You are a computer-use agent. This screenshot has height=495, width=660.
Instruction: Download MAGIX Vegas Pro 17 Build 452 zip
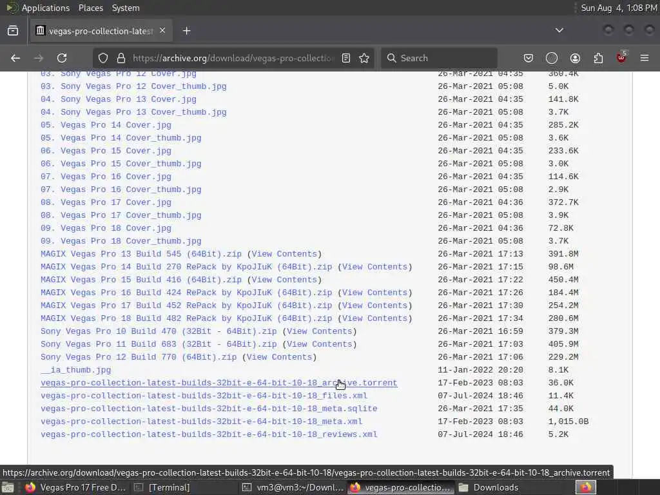[186, 306]
